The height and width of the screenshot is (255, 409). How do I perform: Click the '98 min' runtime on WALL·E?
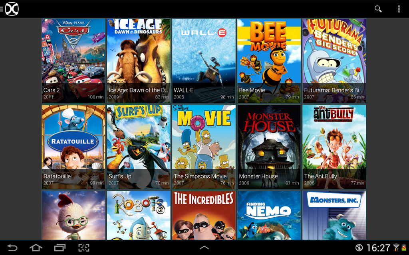click(227, 97)
